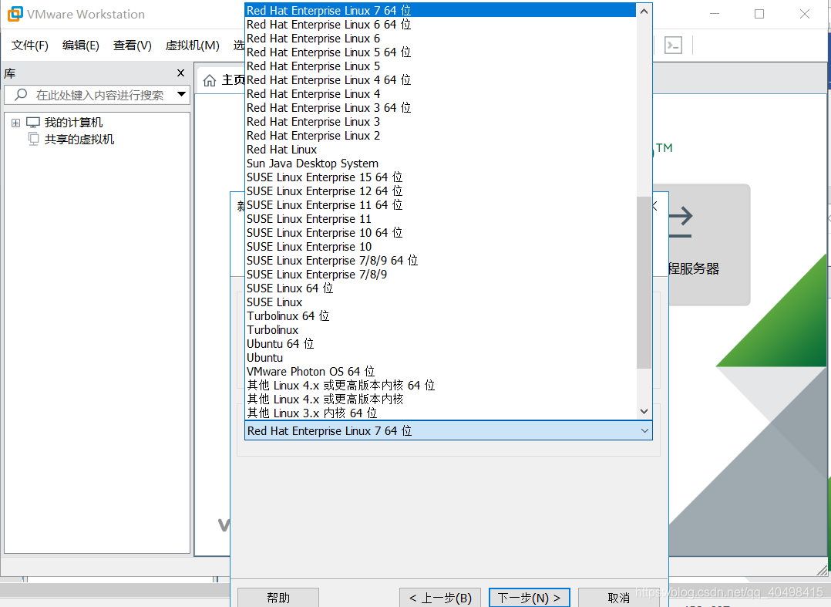Pick the plain SUSE Linux entry
The width and height of the screenshot is (831, 607).
(440, 302)
